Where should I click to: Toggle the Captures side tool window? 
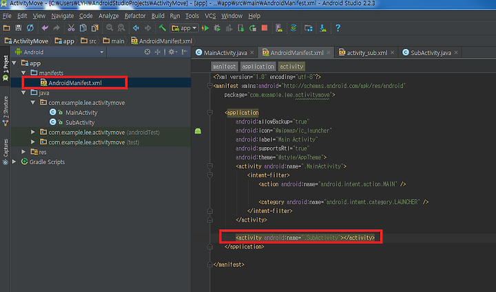point(6,152)
